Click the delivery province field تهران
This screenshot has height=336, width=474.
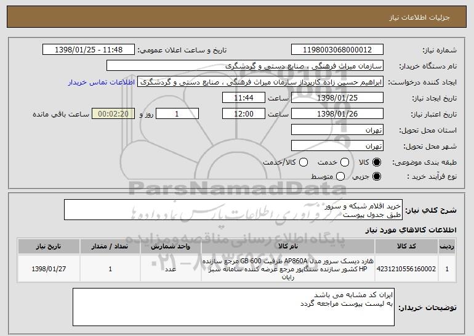337,130
